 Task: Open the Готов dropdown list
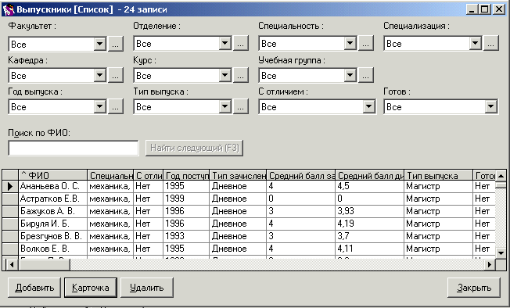pos(491,106)
